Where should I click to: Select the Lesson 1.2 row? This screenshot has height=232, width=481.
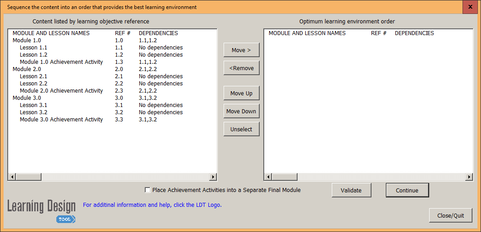tap(112, 54)
